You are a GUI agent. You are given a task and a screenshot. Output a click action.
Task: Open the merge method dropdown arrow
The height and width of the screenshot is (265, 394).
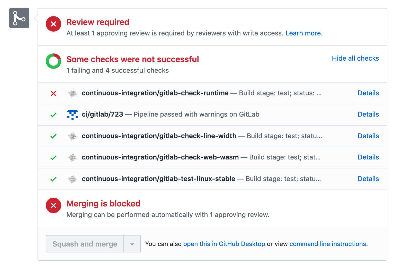(x=132, y=244)
